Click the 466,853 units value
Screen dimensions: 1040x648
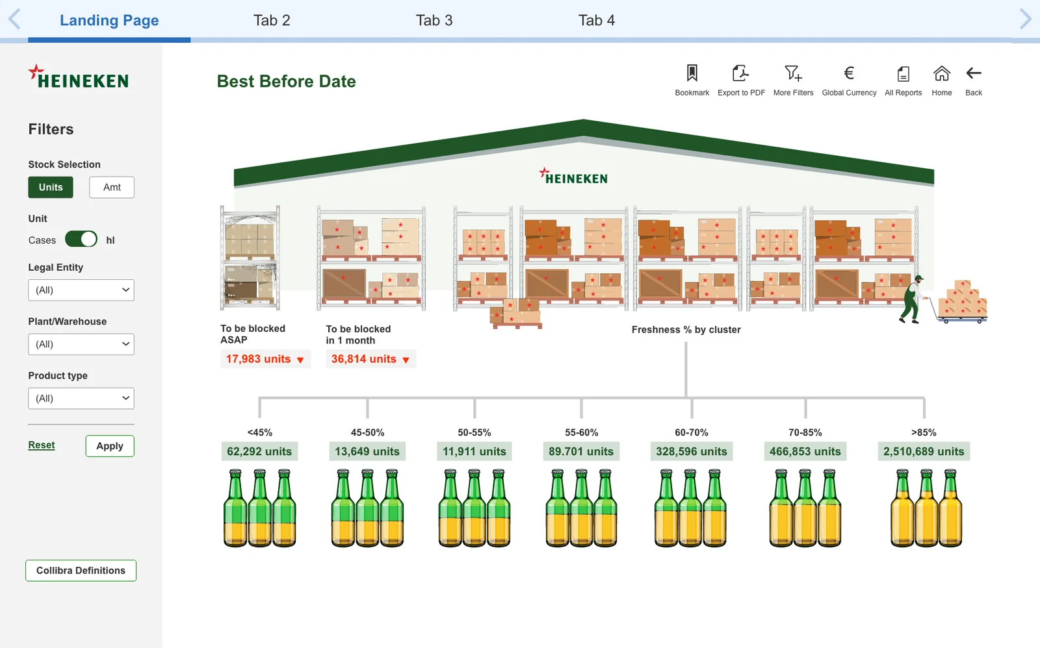[805, 451]
